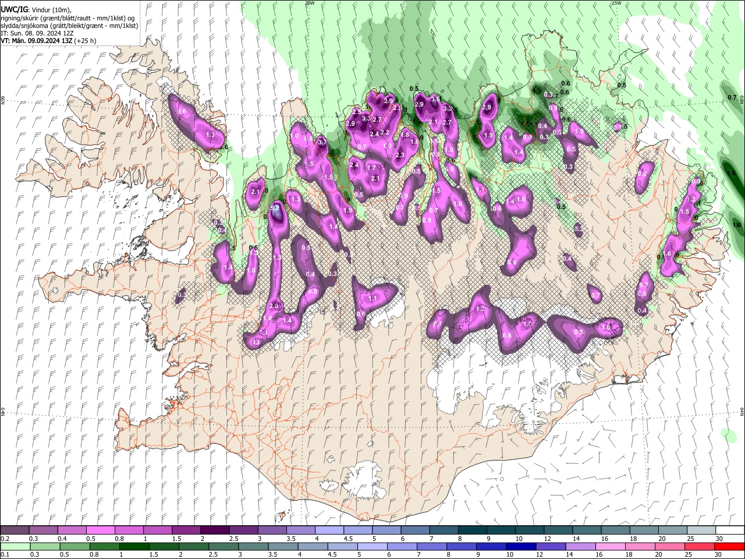Select the "Vindur (10m)" title text

tap(50, 9)
